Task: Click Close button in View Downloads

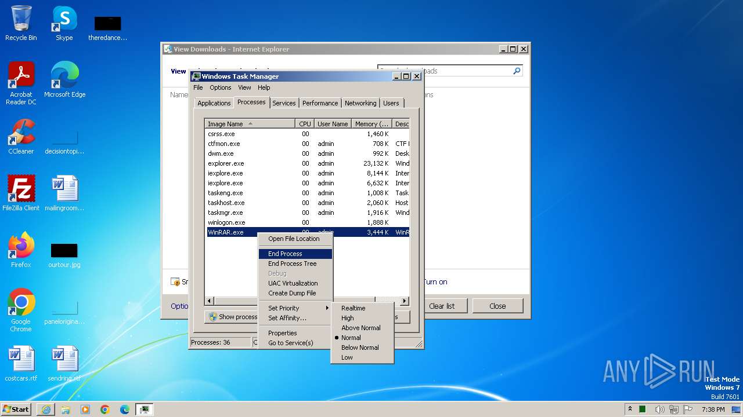Action: coord(497,306)
